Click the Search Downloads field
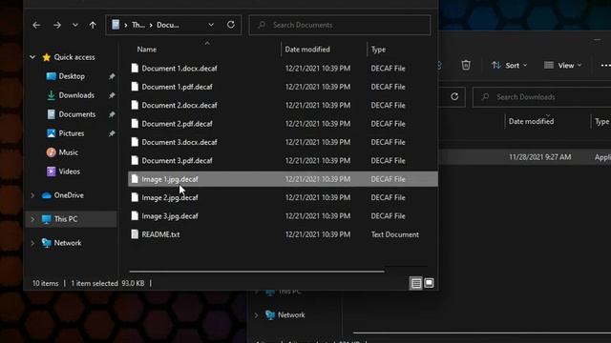The width and height of the screenshot is (611, 343). click(x=542, y=97)
